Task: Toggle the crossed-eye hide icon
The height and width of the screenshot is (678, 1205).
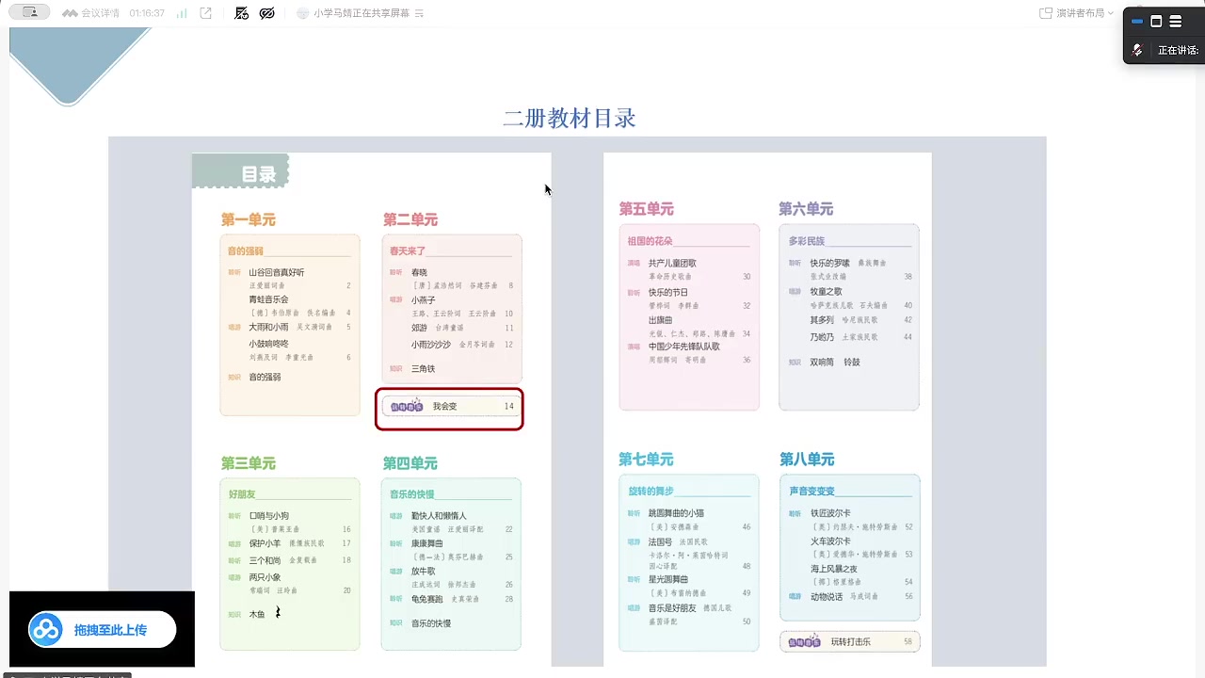Action: pos(267,13)
